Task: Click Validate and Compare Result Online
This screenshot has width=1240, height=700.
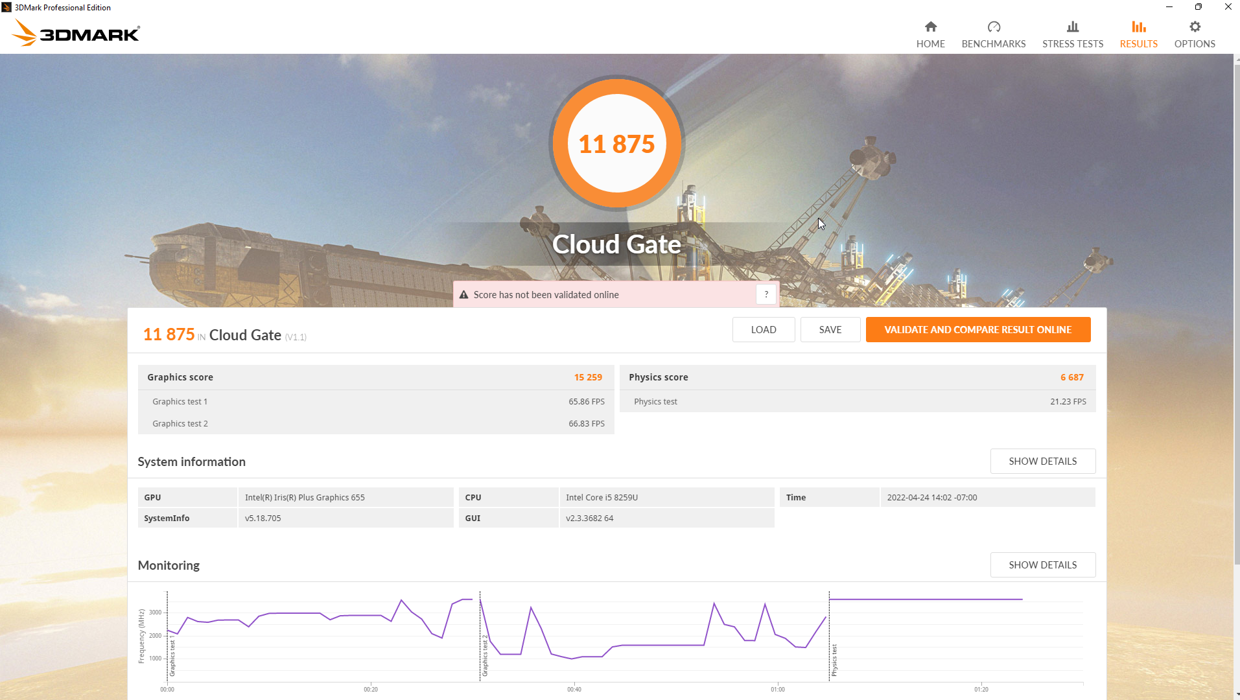Action: pyautogui.click(x=978, y=329)
